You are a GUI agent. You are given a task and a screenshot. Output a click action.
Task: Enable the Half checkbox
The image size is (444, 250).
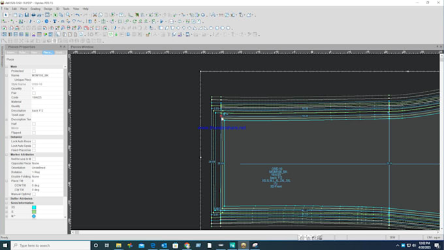pyautogui.click(x=34, y=124)
